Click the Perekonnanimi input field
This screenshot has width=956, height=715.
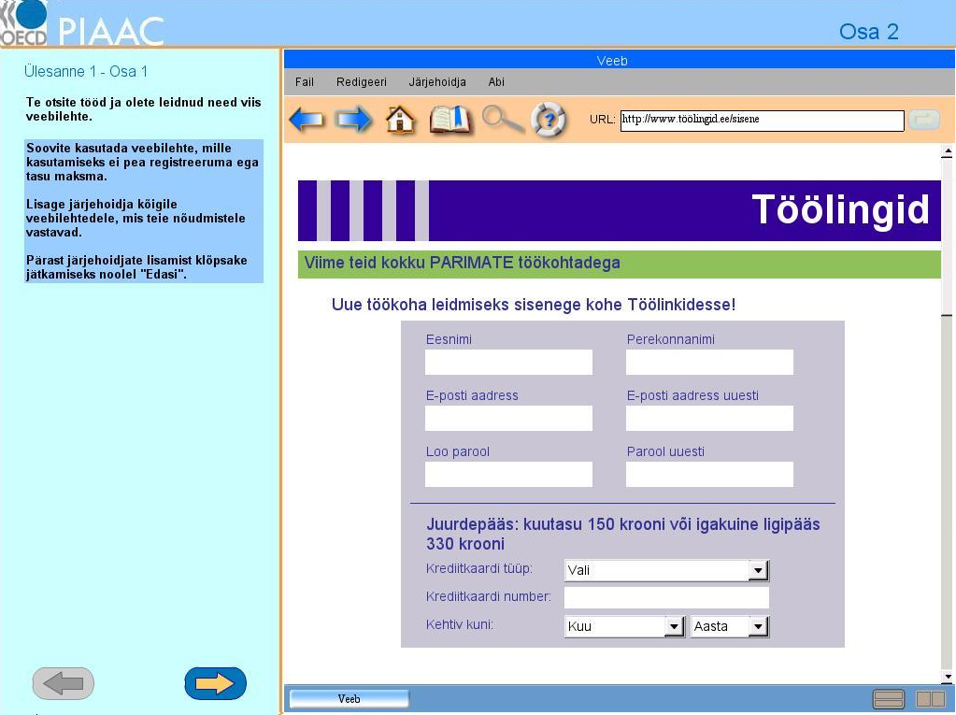pos(709,362)
